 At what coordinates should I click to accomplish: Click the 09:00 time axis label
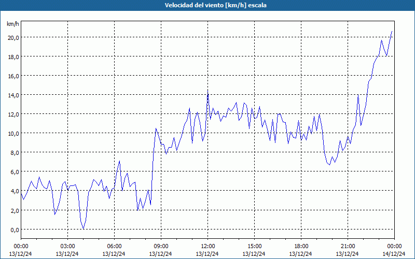tap(161, 247)
